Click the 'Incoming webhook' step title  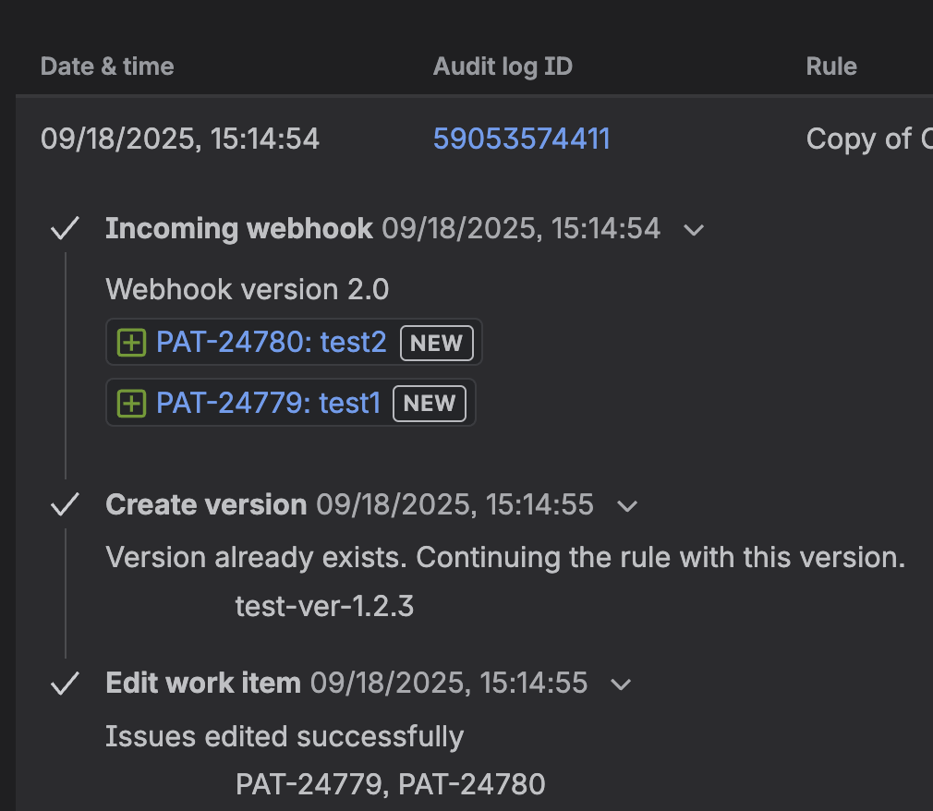pos(239,228)
